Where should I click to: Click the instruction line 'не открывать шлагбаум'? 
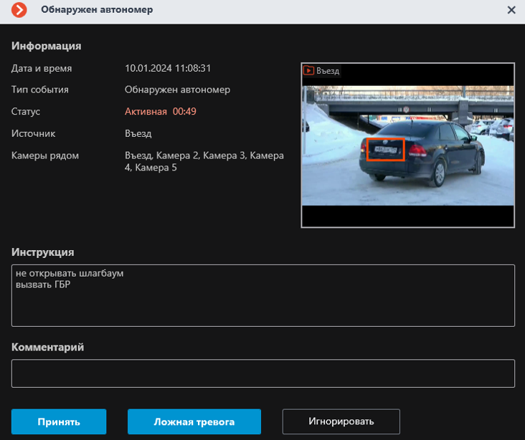coord(70,273)
